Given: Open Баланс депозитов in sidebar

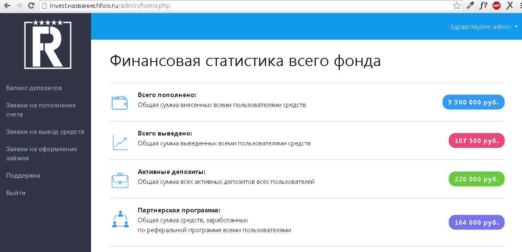Looking at the screenshot, I should [x=34, y=88].
